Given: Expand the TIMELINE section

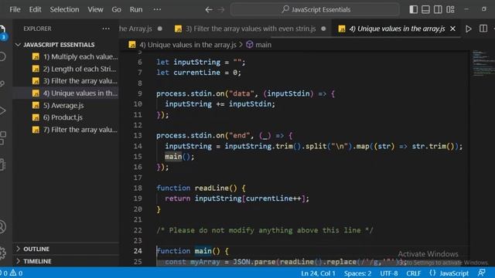Looking at the screenshot, I should pyautogui.click(x=66, y=261).
